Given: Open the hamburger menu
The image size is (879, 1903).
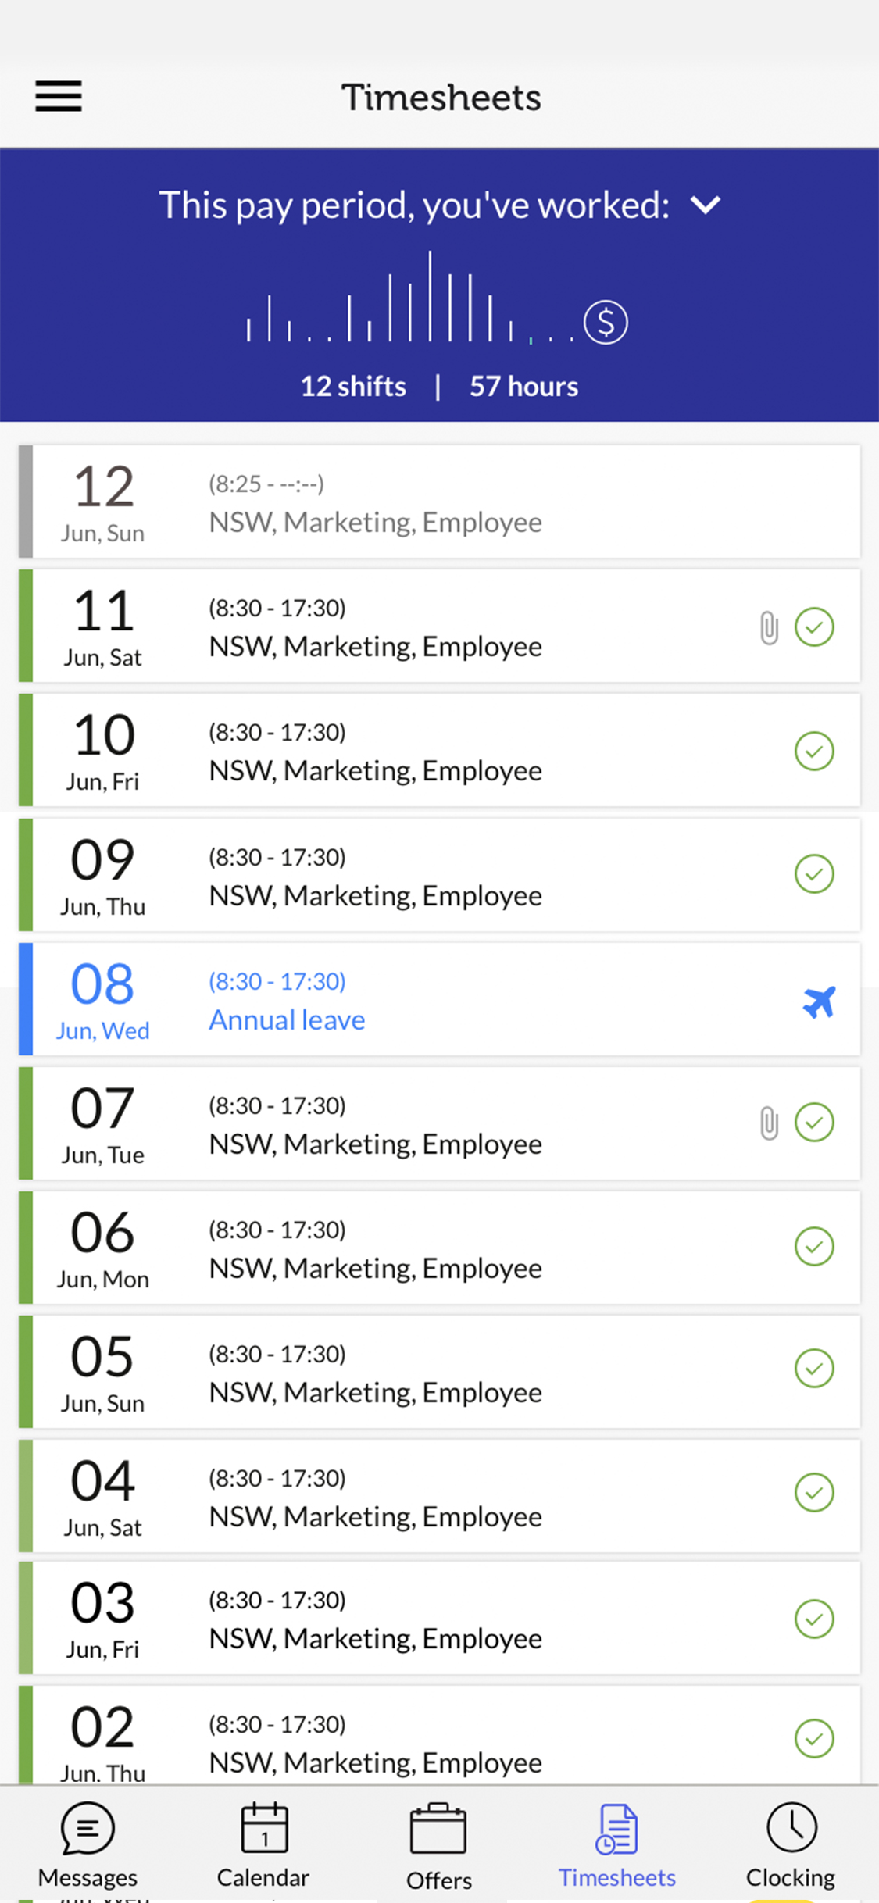Looking at the screenshot, I should point(59,97).
